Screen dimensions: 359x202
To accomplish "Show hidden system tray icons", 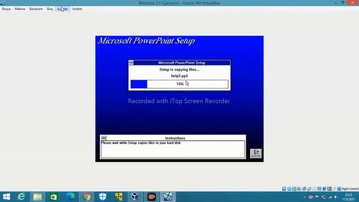I will click(304, 197).
